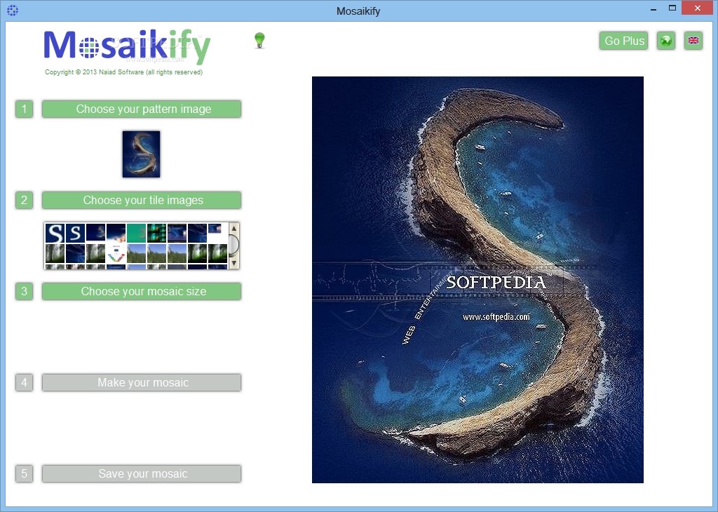Select the first white S tile thumbnail

(x=55, y=233)
